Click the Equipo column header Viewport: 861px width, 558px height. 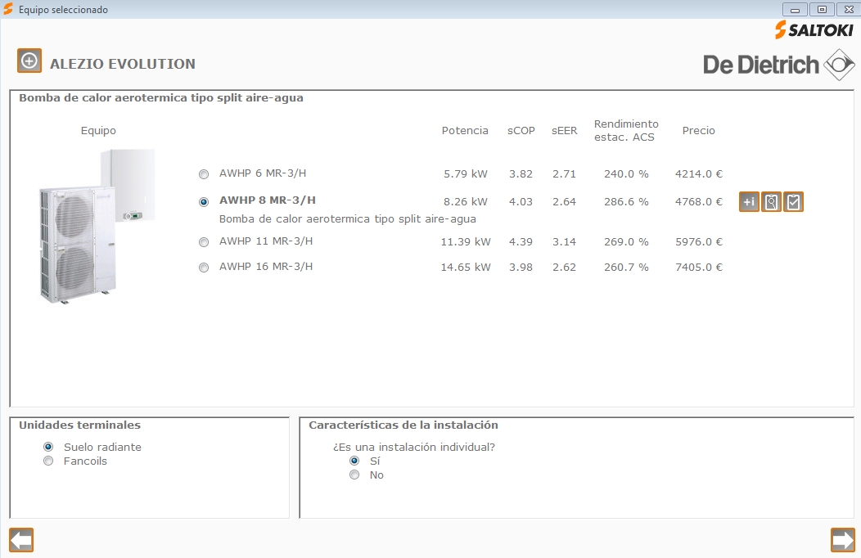pyautogui.click(x=98, y=131)
